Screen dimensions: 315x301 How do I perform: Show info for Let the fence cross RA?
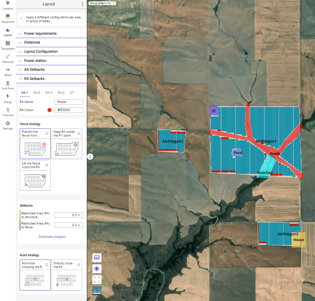click(x=47, y=165)
